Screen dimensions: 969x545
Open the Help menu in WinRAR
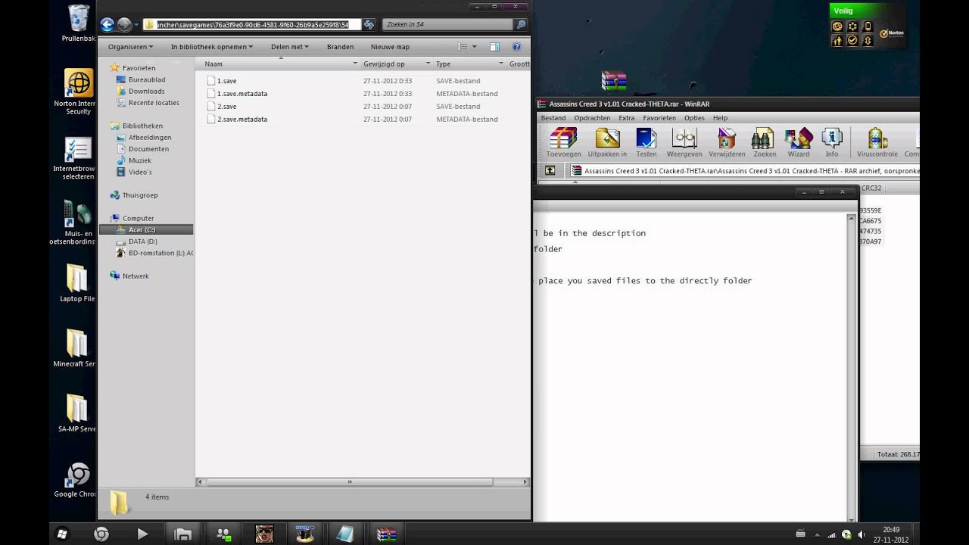click(x=720, y=118)
